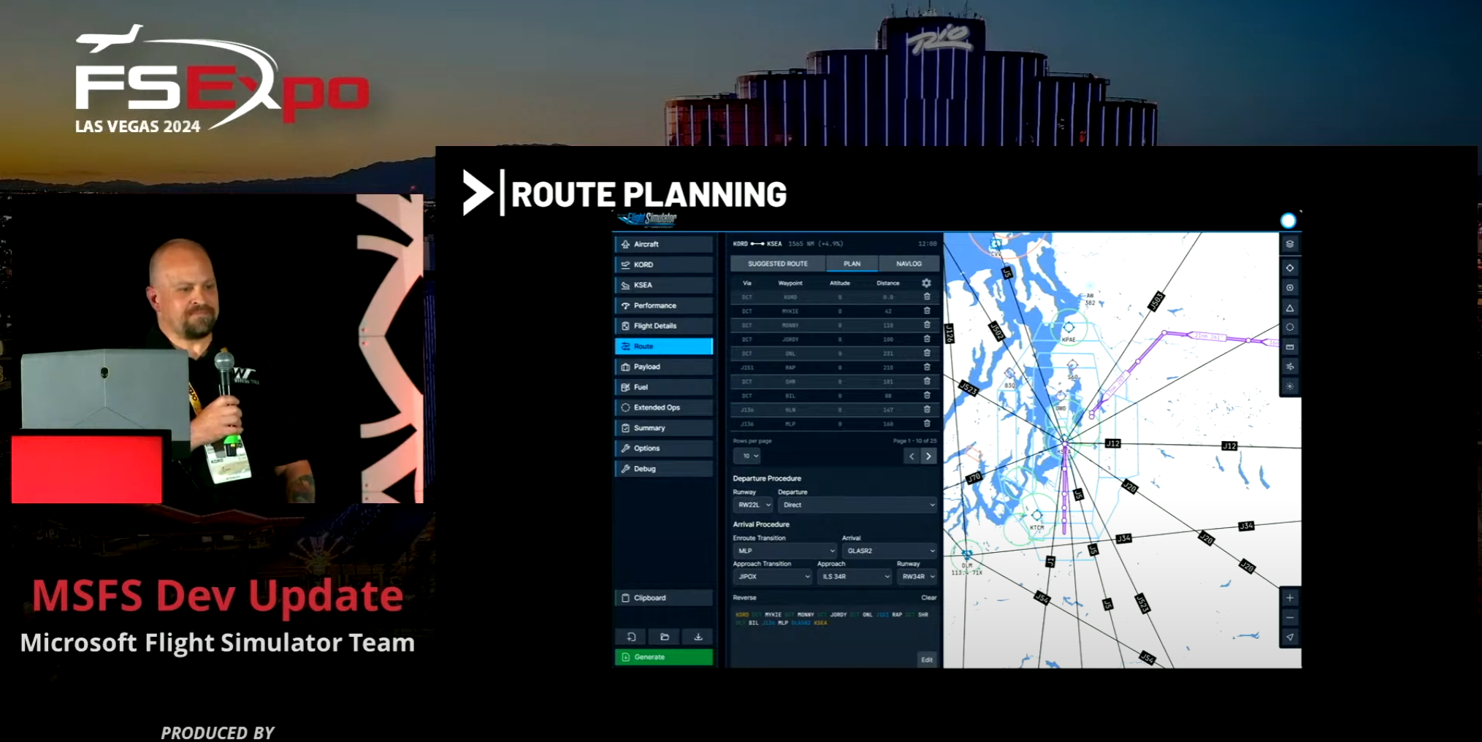1482x742 pixels.
Task: Click the open folder icon button
Action: [x=665, y=637]
